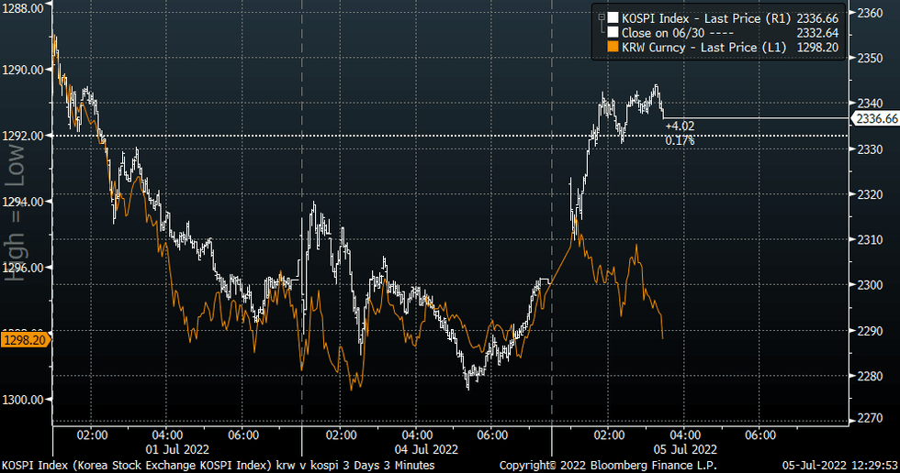Click the orange 1298.20 left axis price tag

(26, 339)
